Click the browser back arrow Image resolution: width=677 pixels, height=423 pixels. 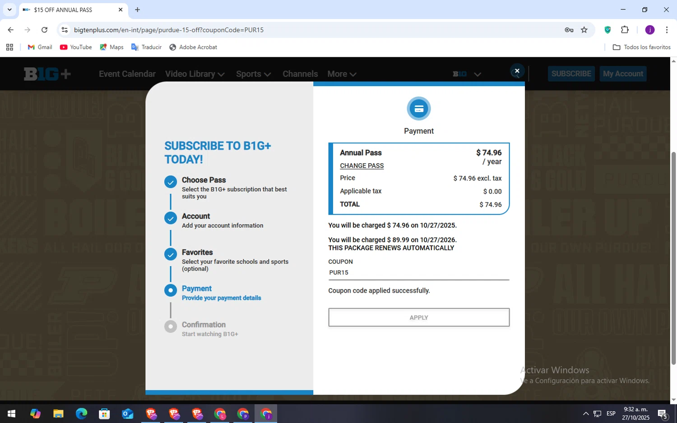[x=10, y=30]
